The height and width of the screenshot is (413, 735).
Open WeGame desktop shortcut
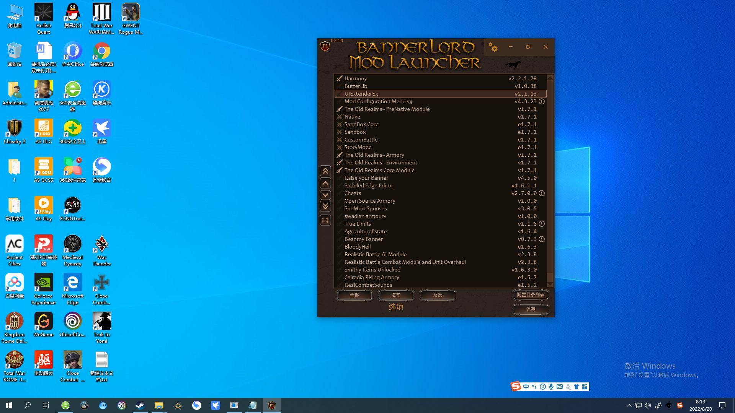[x=43, y=325]
